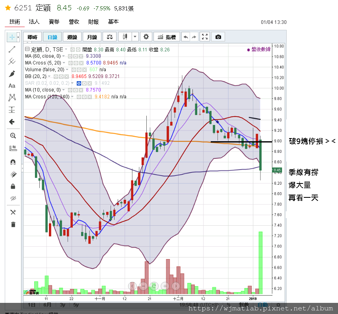
Task: Click the back arrow marker tool
Action: pyautogui.click(x=12, y=122)
